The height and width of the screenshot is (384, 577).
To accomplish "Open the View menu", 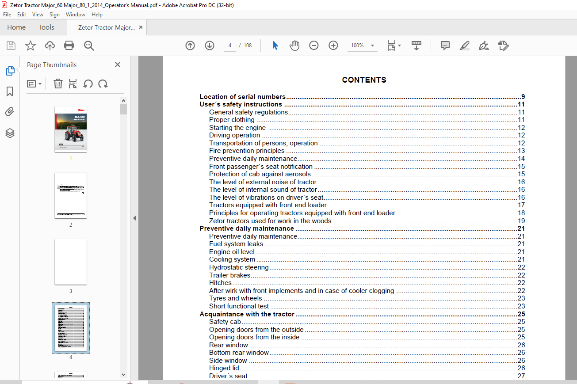I will (38, 15).
